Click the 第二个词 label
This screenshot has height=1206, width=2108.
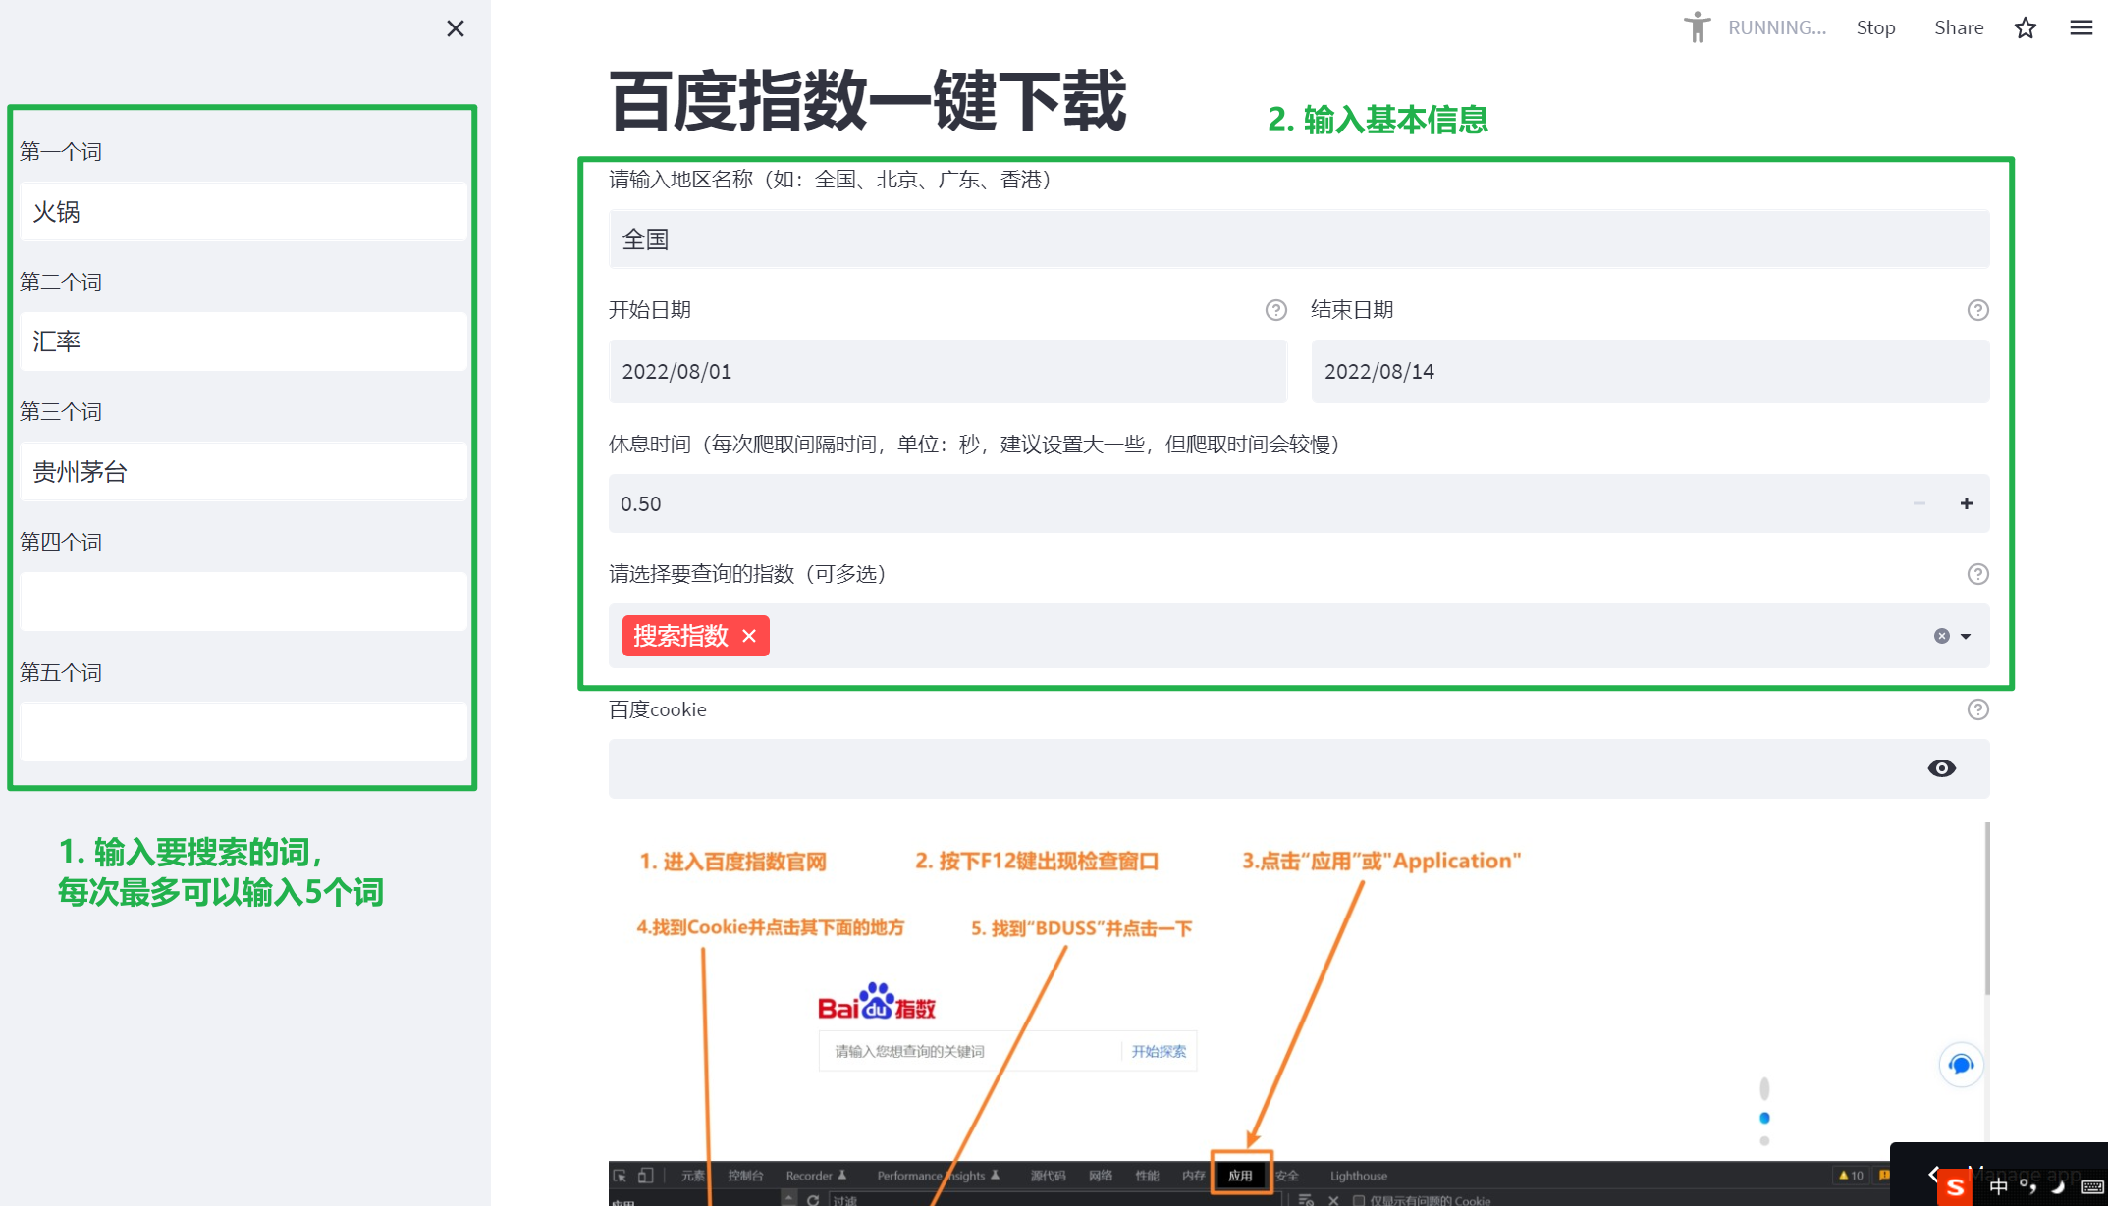pos(61,283)
